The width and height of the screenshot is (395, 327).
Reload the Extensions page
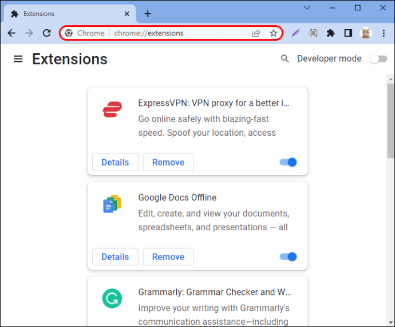[x=47, y=33]
